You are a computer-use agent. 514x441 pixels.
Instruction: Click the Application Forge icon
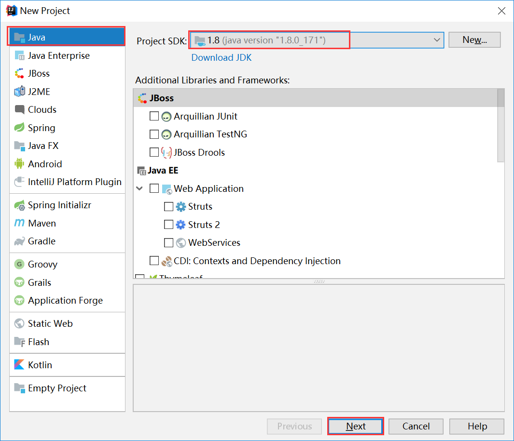[x=19, y=300]
